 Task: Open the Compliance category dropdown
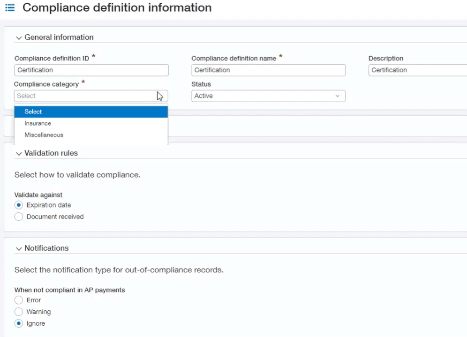(91, 96)
